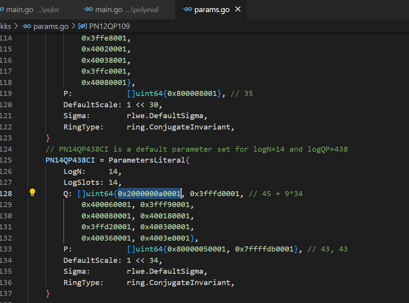Viewport: 409px width, 303px height.
Task: Select the params.go tab
Action: point(212,10)
